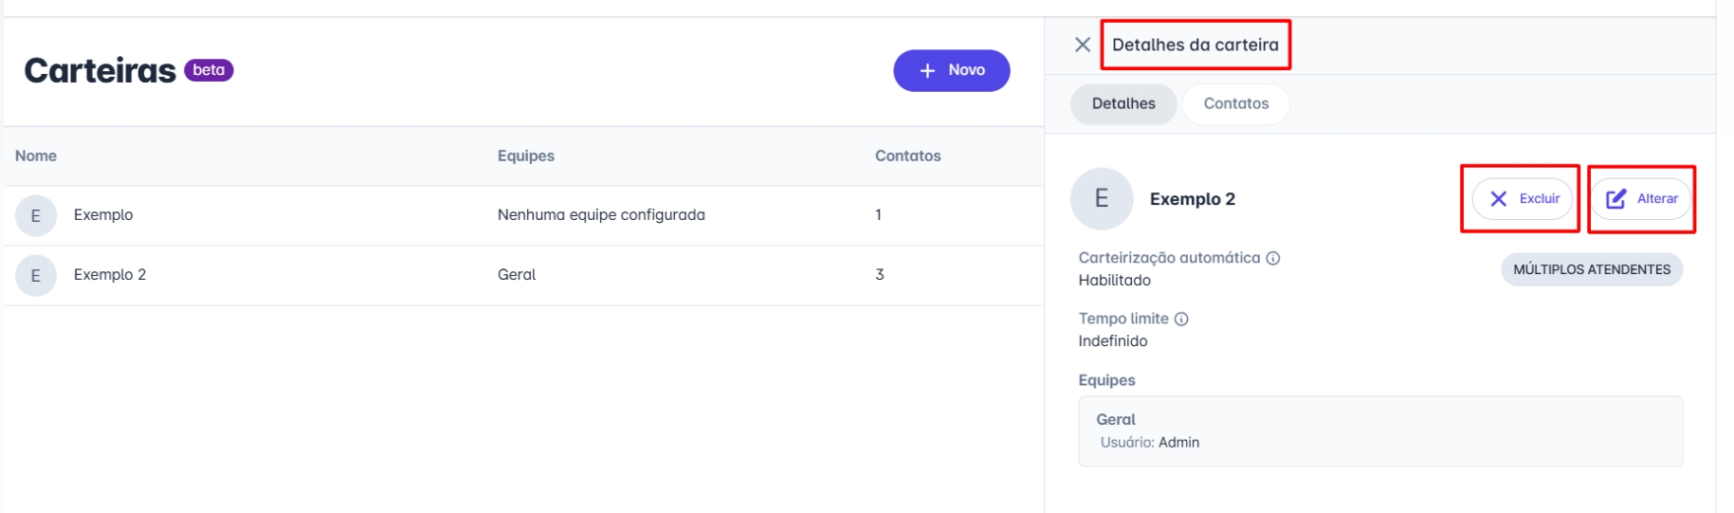Click the Exemplo name in the list
1734x513 pixels.
coord(103,215)
